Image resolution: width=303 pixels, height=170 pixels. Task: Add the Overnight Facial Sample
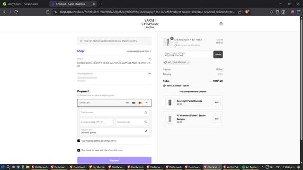pyautogui.click(x=217, y=102)
